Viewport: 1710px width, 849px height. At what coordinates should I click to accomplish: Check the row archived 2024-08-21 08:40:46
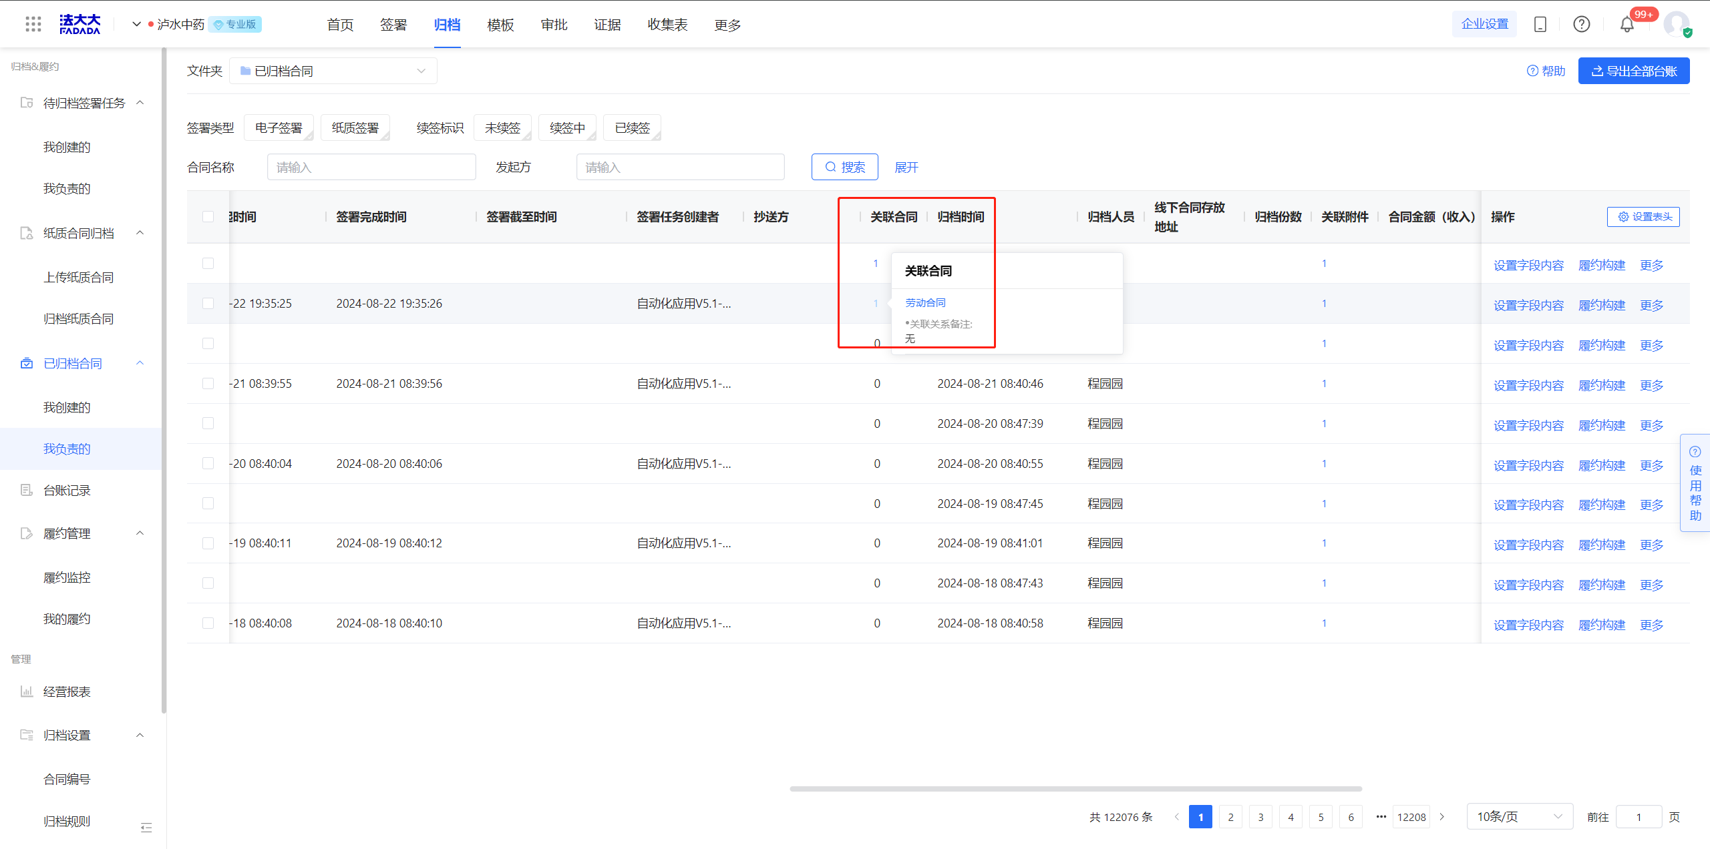[x=208, y=384]
